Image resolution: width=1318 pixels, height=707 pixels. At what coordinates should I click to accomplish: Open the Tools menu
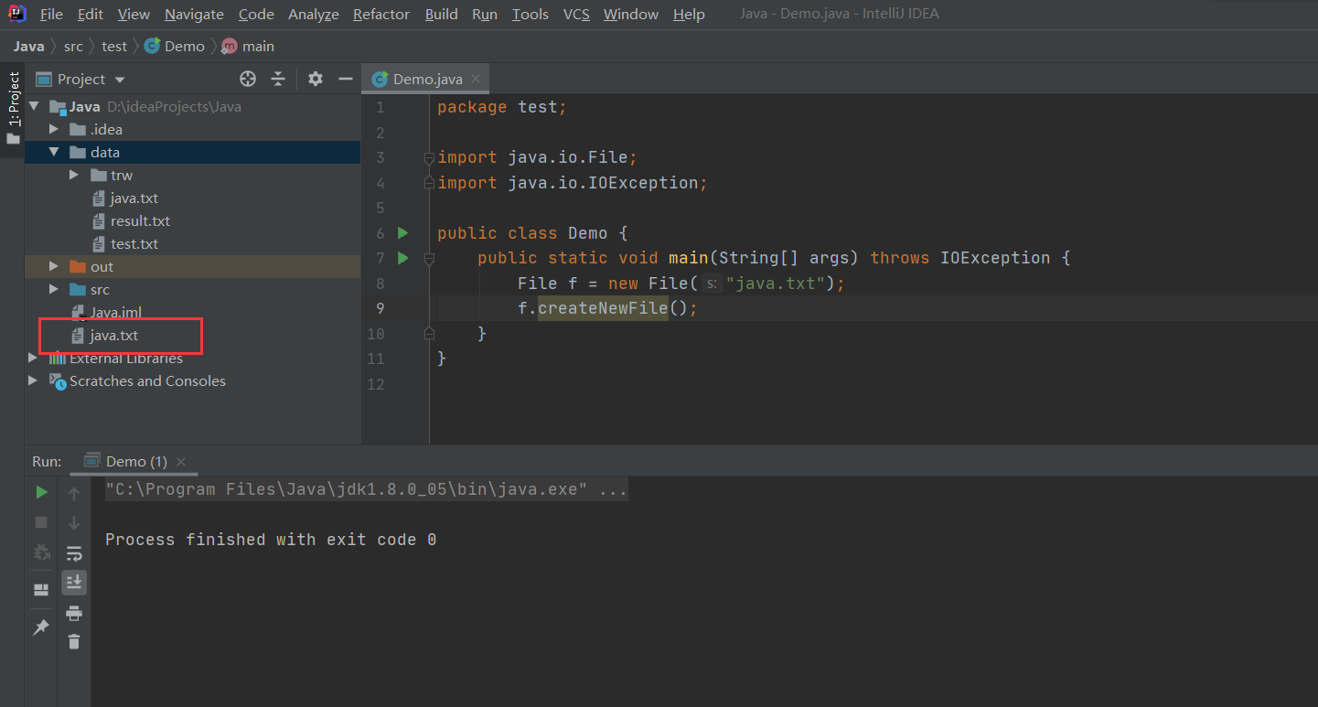click(x=530, y=15)
